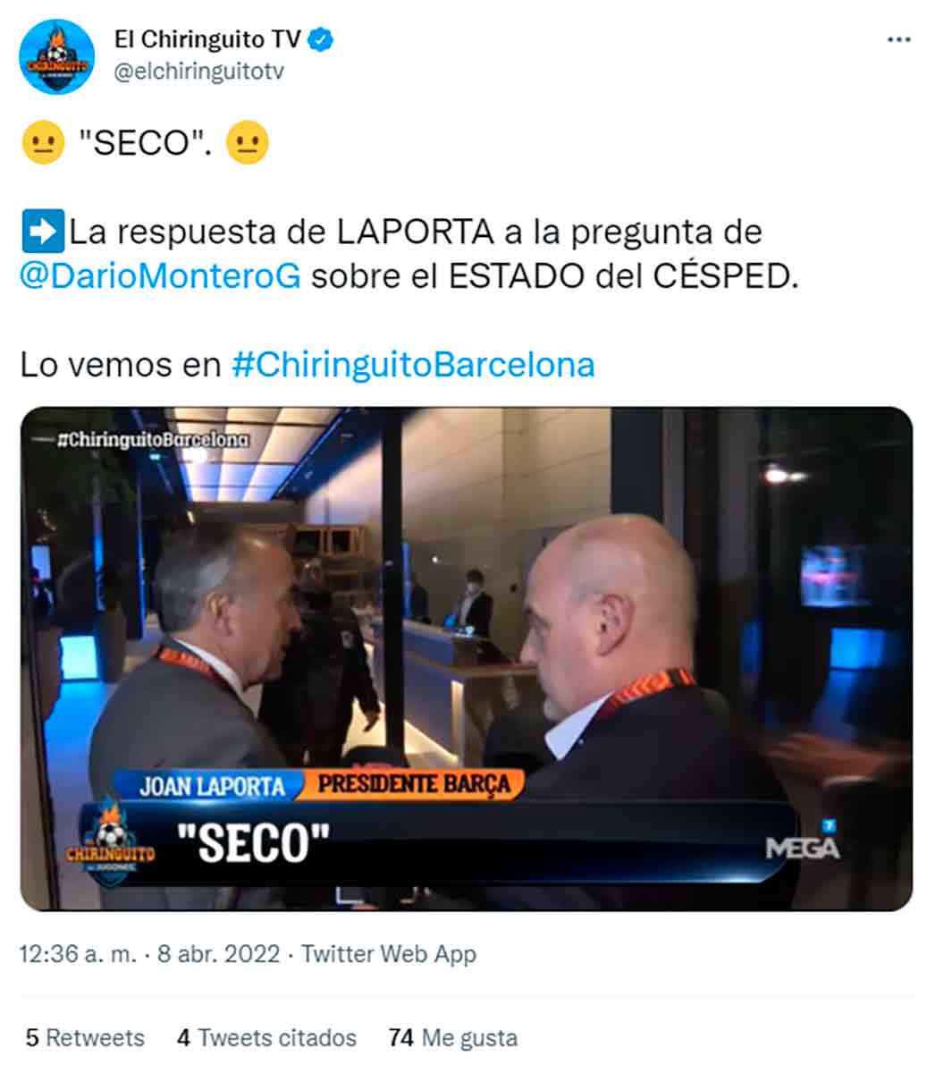Open the @elchiringuitotv handle link

click(198, 72)
